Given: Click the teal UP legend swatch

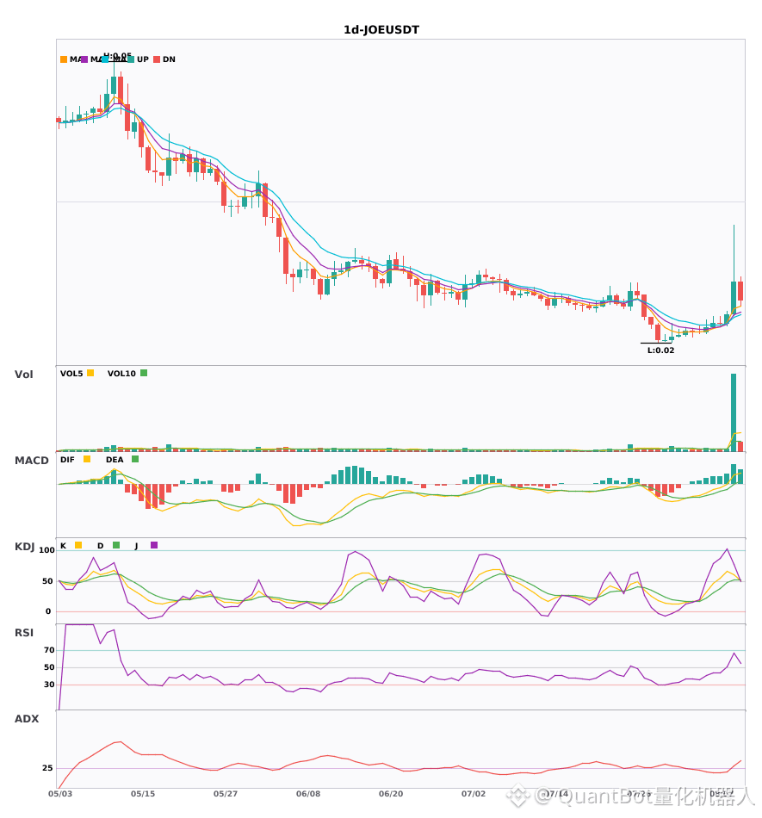Looking at the screenshot, I should click(x=131, y=59).
